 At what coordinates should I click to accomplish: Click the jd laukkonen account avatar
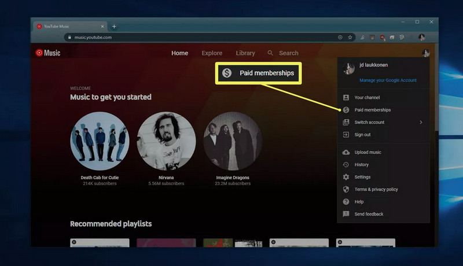coord(349,68)
